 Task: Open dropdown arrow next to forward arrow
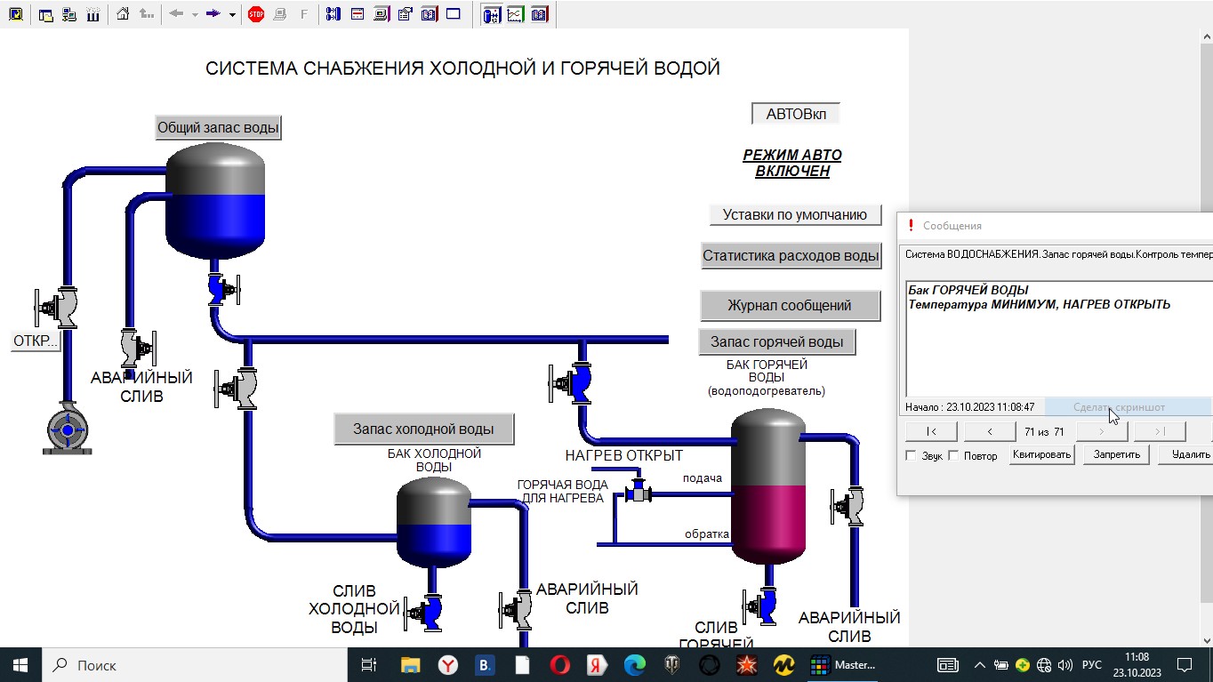[x=232, y=14]
